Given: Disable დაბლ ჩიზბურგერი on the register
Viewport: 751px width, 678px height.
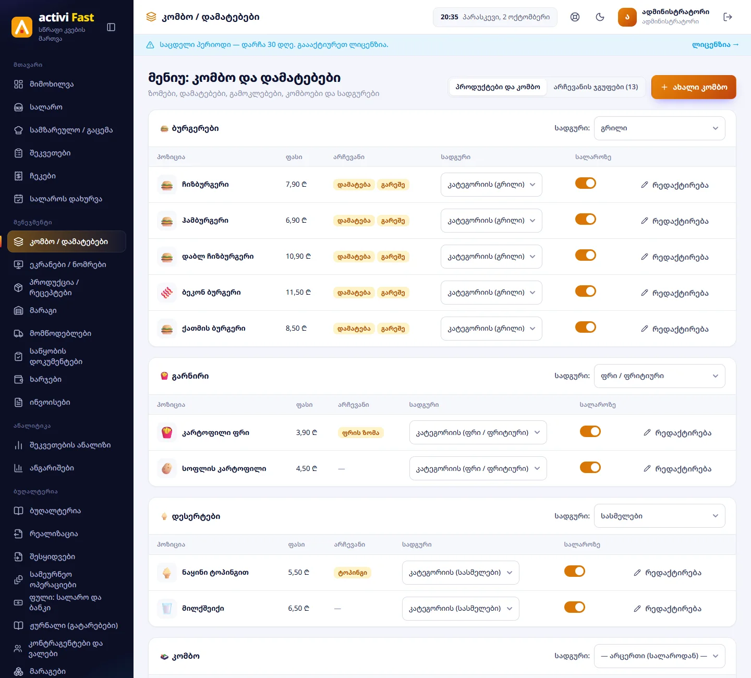Looking at the screenshot, I should click(x=586, y=255).
